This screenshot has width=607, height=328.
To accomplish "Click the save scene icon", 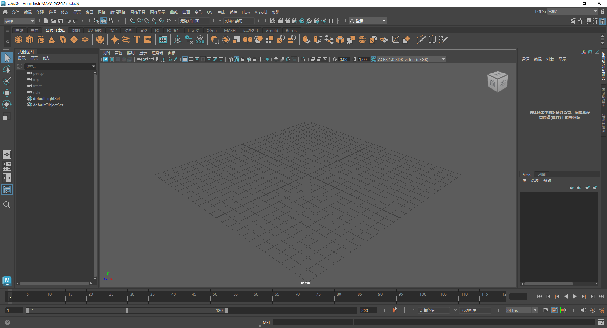I will [61, 21].
